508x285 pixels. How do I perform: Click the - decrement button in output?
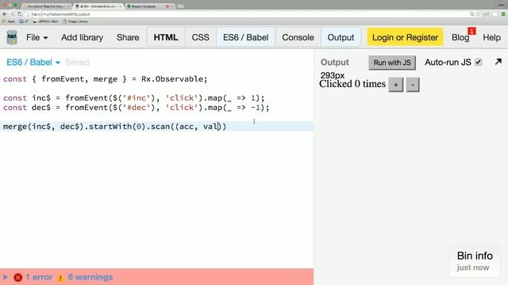[x=413, y=85]
